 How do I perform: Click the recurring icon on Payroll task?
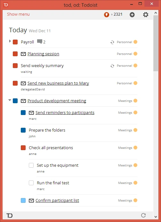(x=112, y=42)
